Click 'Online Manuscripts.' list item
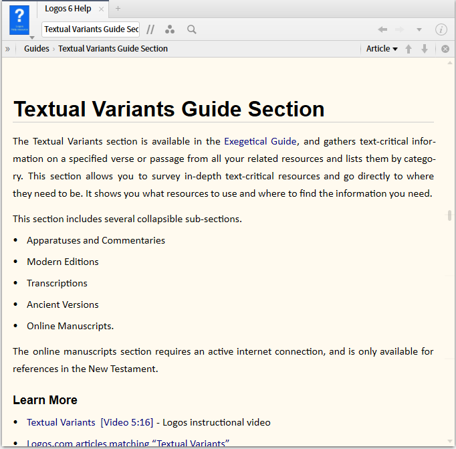456x449 pixels. (x=70, y=326)
